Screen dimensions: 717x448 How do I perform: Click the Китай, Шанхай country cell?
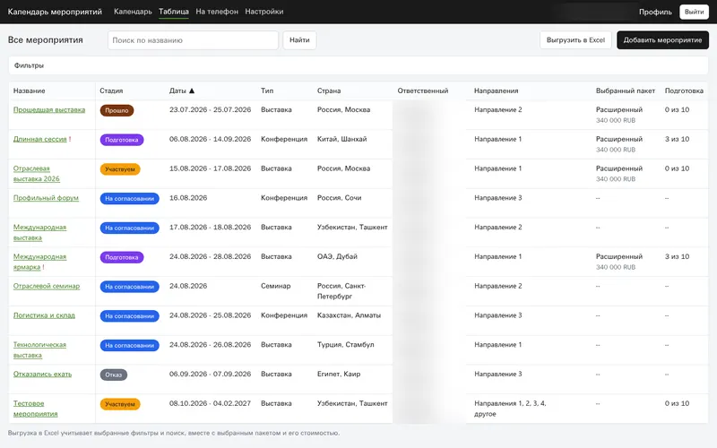click(x=342, y=139)
